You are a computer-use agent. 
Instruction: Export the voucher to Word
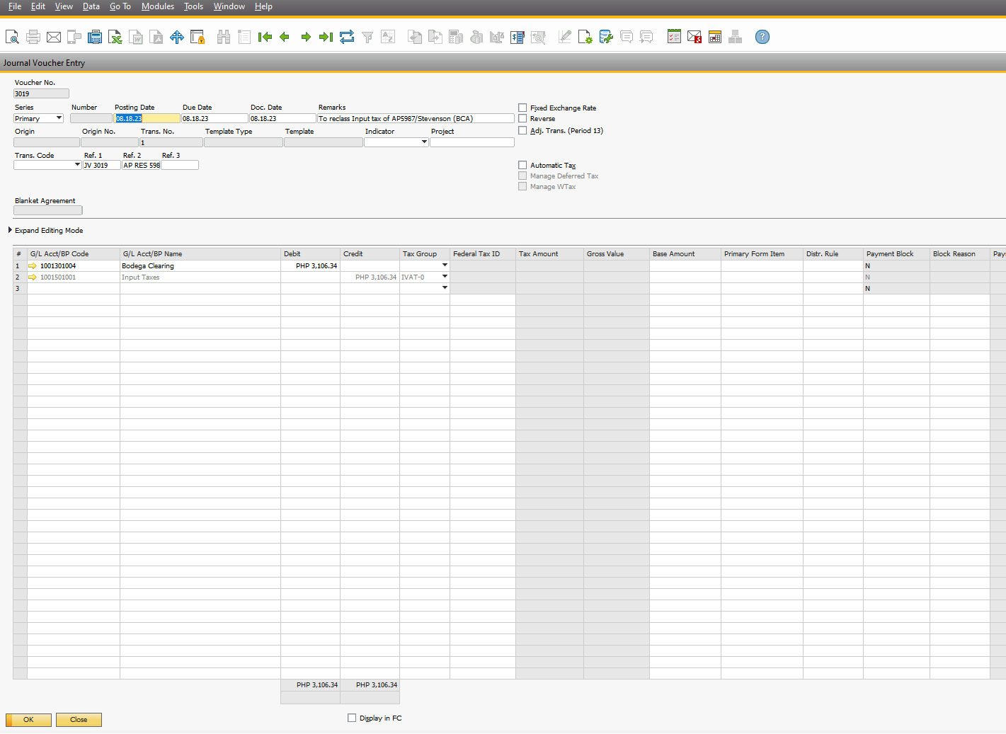click(135, 37)
